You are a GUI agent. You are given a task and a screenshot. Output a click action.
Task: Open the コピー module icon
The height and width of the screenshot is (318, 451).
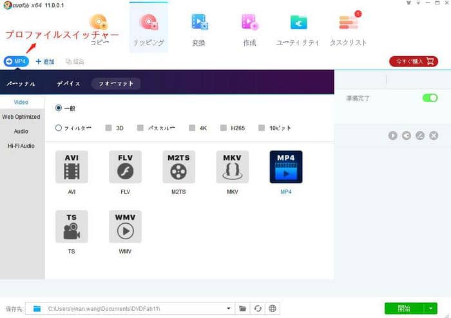coord(100,24)
